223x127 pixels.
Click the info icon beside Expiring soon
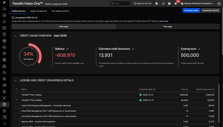[199, 49]
